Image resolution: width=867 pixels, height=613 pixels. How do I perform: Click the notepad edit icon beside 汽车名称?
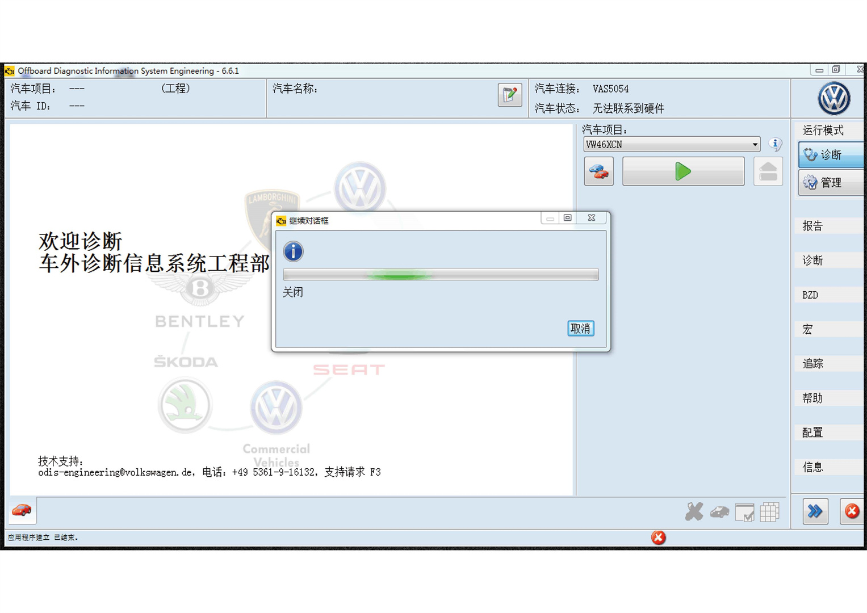click(509, 95)
